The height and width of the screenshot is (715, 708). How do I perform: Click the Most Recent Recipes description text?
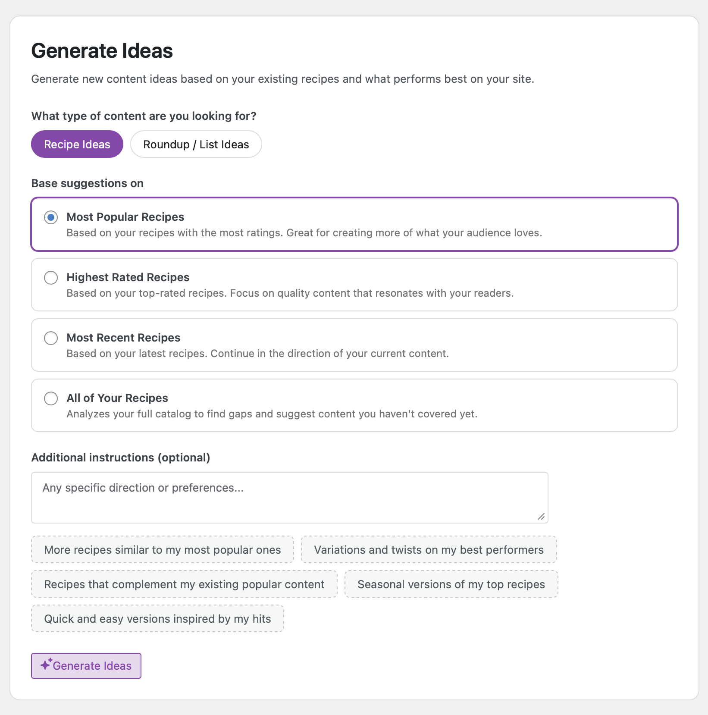pos(257,354)
